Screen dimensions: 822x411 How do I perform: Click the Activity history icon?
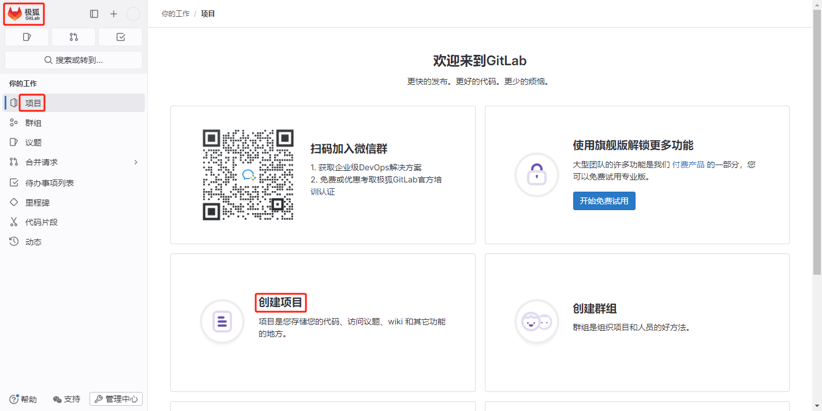pos(14,242)
